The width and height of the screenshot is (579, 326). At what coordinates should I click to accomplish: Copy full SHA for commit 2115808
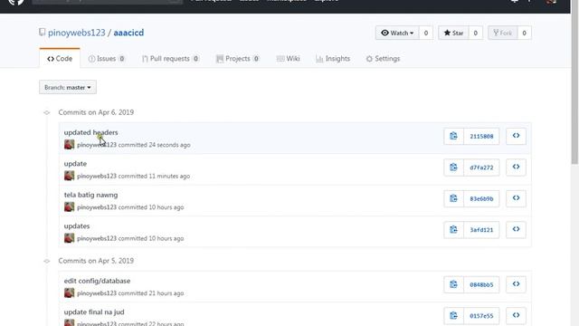point(453,136)
